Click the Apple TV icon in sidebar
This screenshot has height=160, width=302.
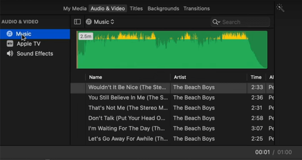[10, 43]
